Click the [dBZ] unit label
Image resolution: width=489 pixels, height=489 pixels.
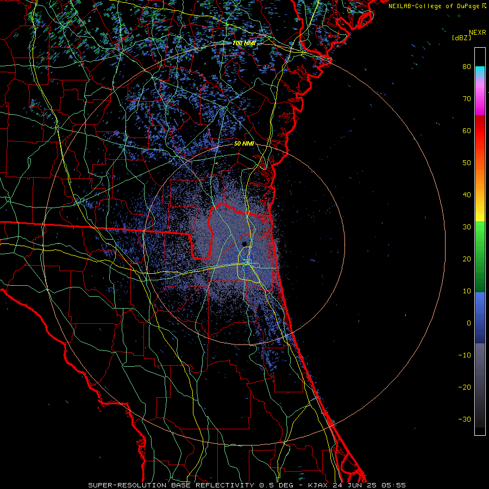click(461, 37)
